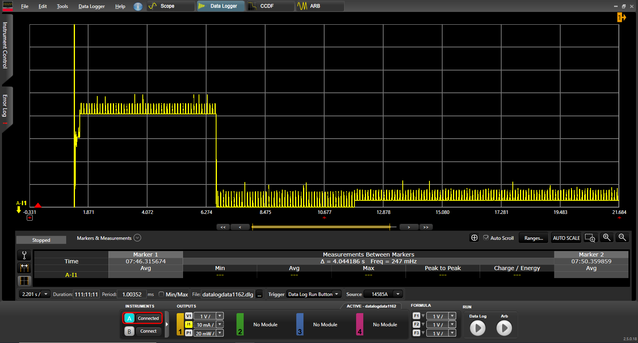638x343 pixels.
Task: Click the crosshair marker icon near Auto Scroll
Action: pos(474,238)
